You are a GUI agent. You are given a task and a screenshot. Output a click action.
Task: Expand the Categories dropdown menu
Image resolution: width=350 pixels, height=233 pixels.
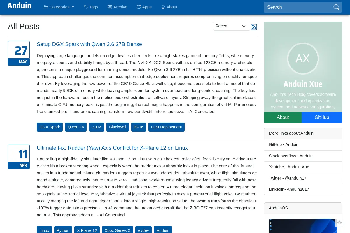59,7
